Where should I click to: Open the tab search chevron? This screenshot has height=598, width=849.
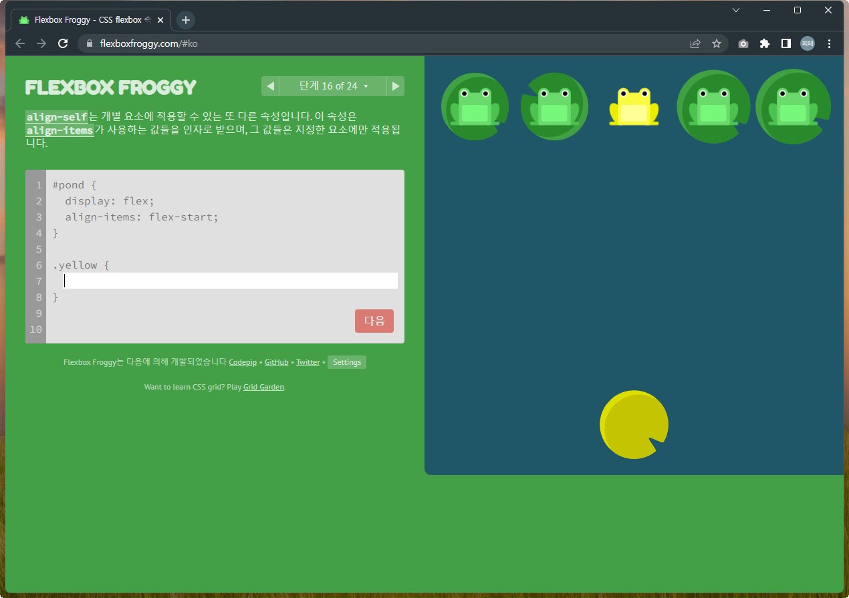point(736,10)
